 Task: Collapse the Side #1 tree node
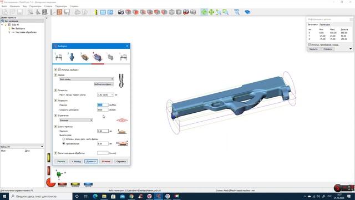pos(2,24)
